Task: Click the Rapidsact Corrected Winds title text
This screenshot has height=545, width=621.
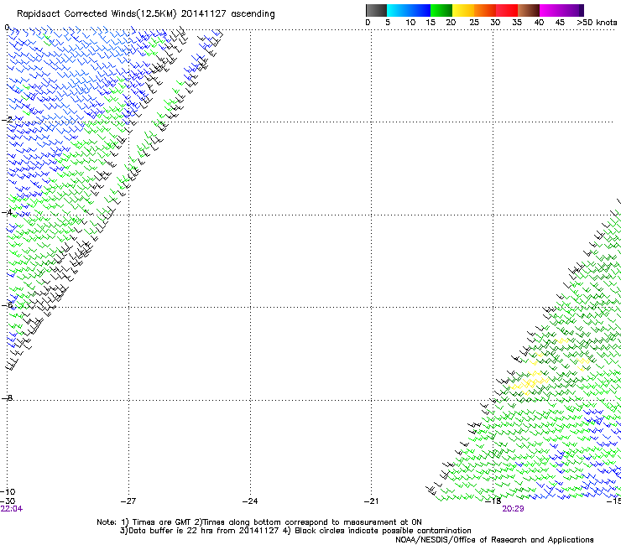Action: tap(146, 14)
